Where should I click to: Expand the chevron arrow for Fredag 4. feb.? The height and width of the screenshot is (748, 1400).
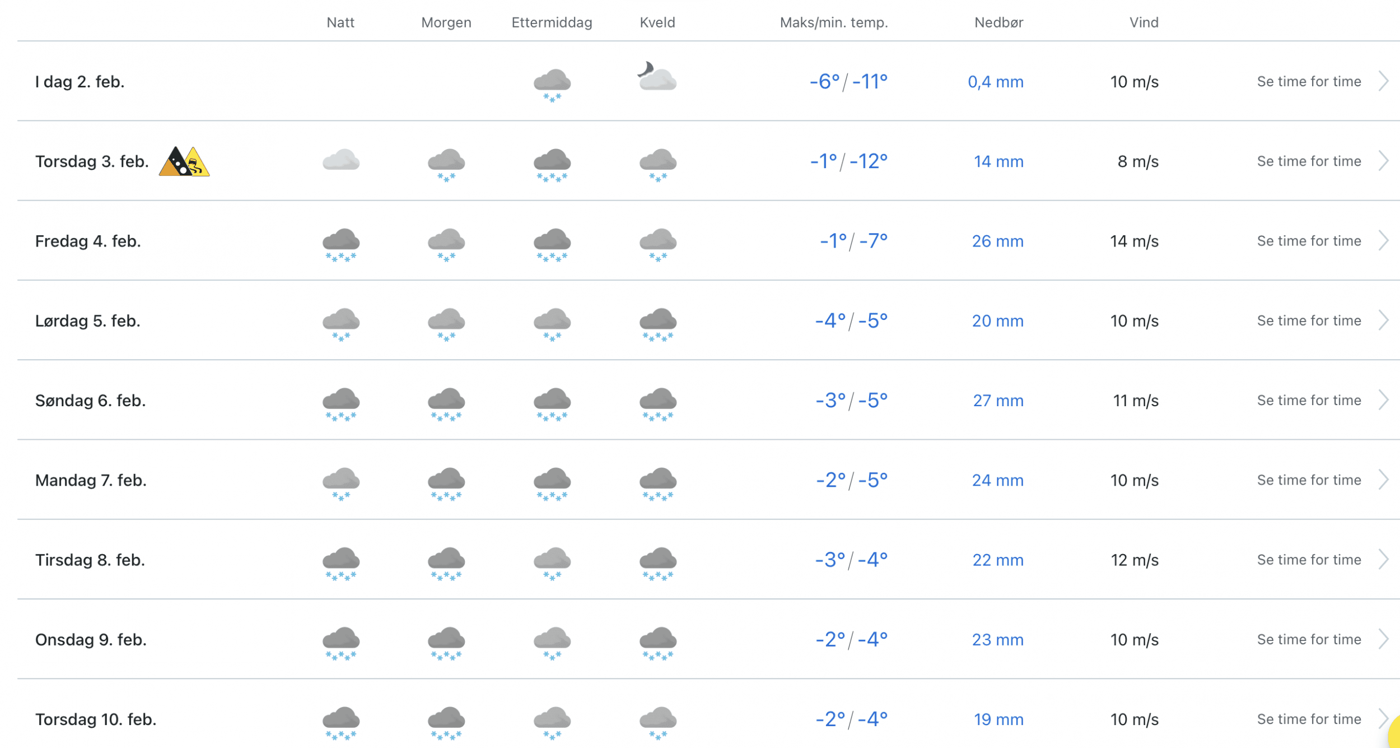[1383, 241]
